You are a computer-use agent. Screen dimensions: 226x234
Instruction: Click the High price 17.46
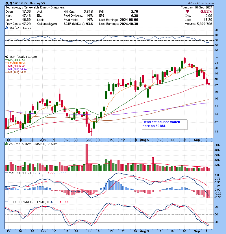point(26,16)
